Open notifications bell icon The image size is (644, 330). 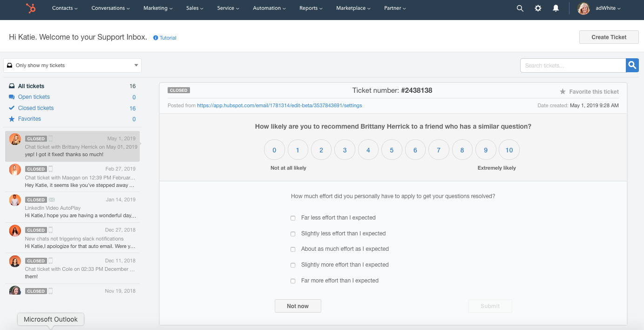coord(556,8)
